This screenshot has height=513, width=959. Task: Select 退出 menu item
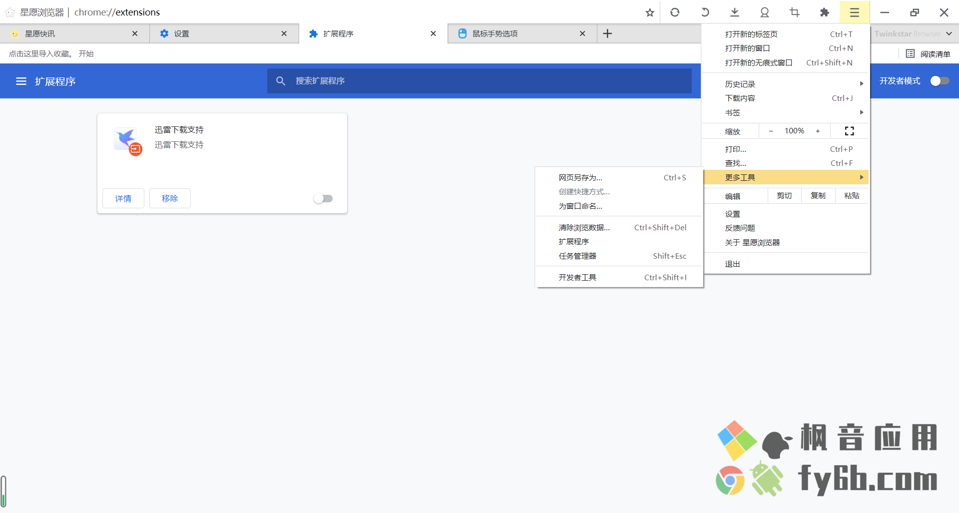pyautogui.click(x=786, y=264)
